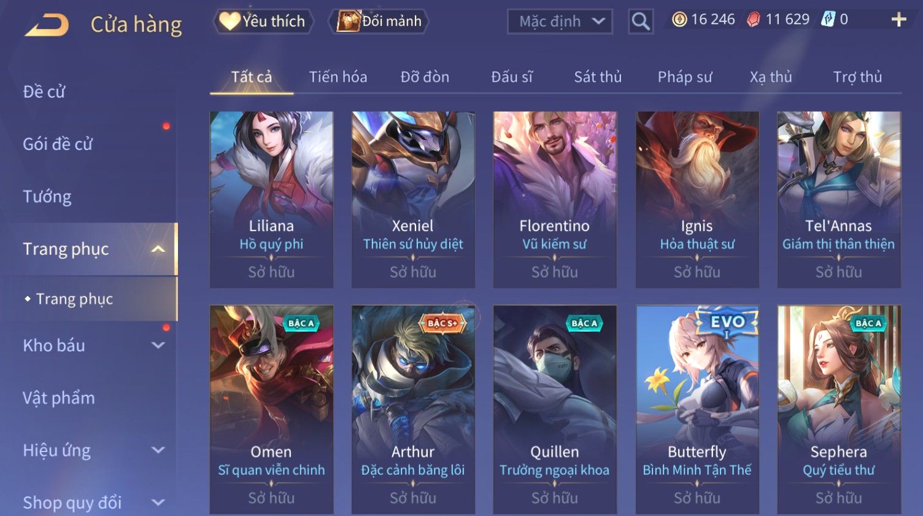Viewport: 923px width, 516px height.
Task: Open search with the magnifier icon
Action: 641,21
